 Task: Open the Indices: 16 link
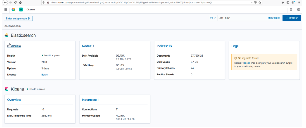(164, 46)
